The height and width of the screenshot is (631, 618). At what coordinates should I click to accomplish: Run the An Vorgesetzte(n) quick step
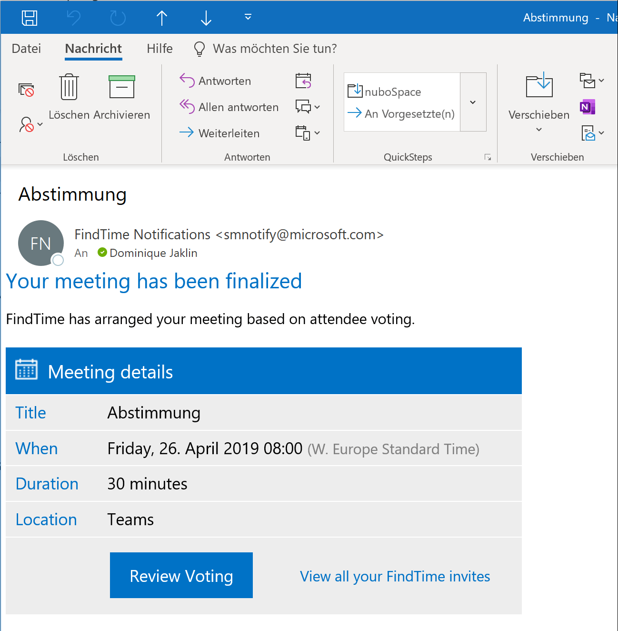point(401,114)
